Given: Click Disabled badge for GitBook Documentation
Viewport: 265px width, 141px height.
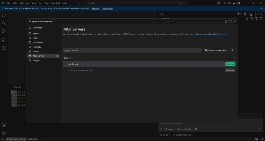Looking at the screenshot, I should click(x=230, y=70).
